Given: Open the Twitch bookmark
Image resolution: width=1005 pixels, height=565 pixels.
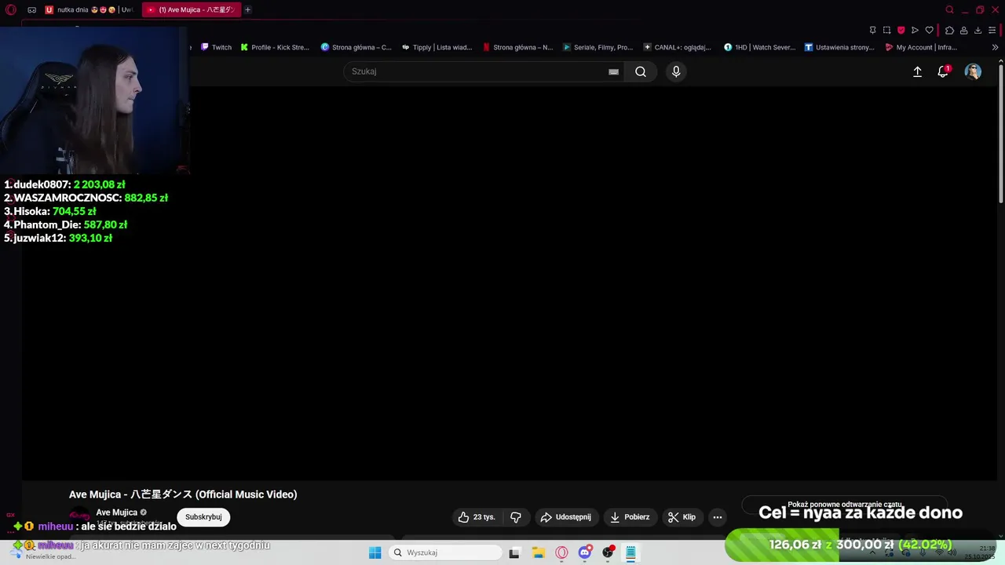Looking at the screenshot, I should click(x=217, y=47).
